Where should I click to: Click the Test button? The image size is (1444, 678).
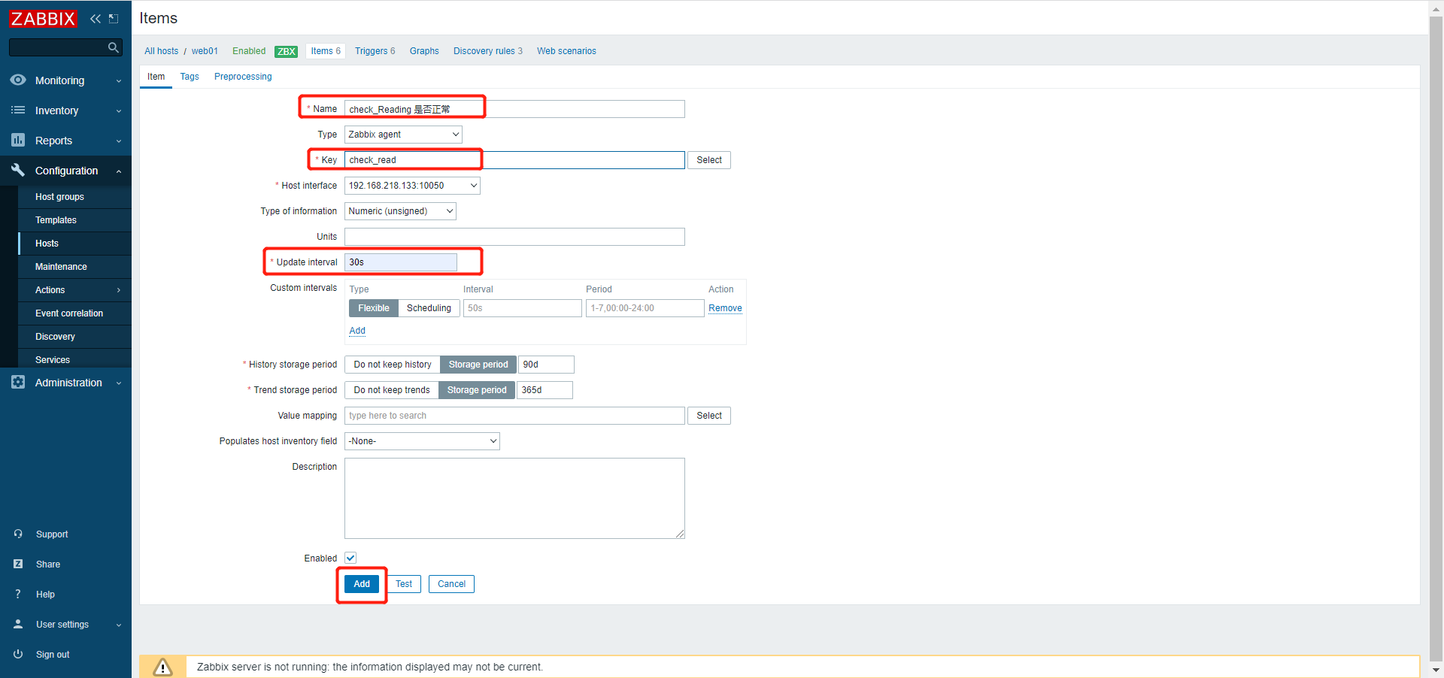tap(404, 584)
